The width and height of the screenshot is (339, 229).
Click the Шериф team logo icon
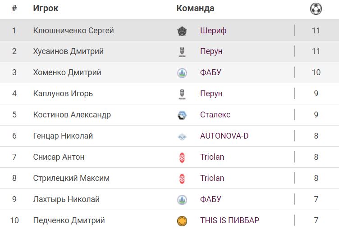point(182,31)
